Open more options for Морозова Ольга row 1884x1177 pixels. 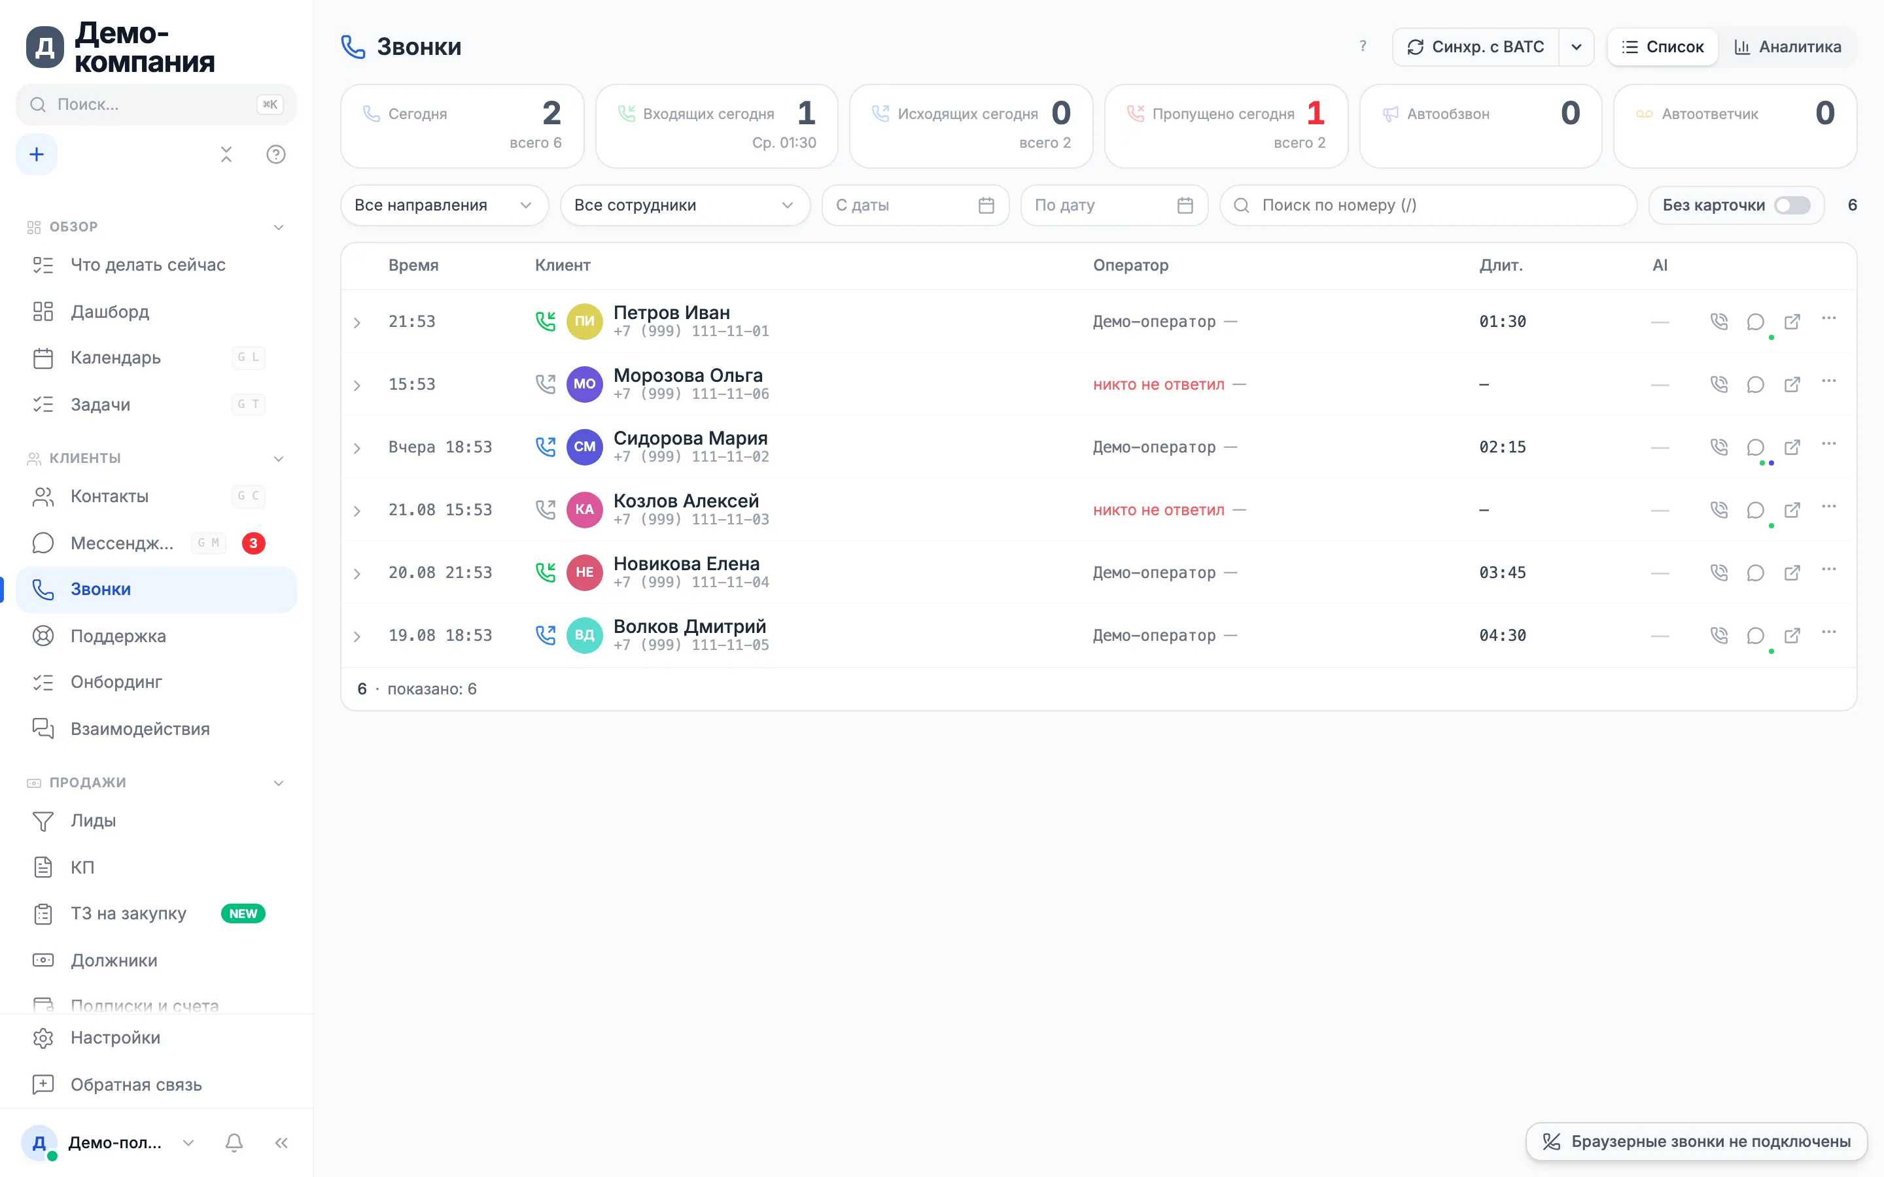point(1829,381)
